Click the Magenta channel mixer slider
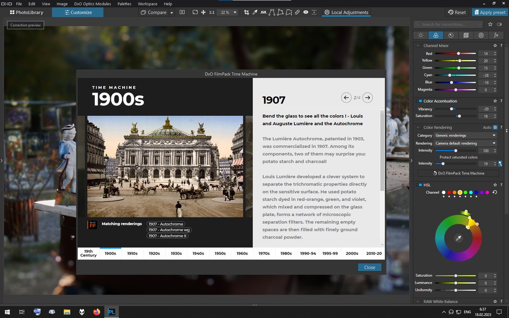This screenshot has height=318, width=509. pos(455,89)
